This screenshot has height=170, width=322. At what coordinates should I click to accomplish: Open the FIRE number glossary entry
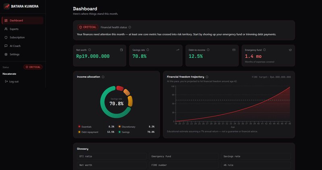[184, 165]
